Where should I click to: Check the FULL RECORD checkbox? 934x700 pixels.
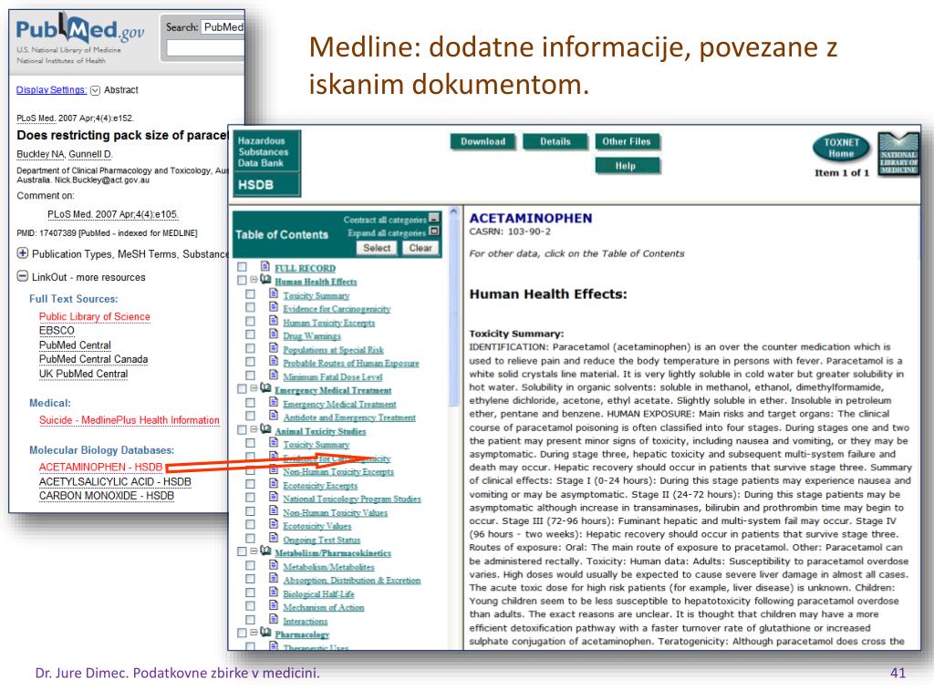(x=242, y=268)
